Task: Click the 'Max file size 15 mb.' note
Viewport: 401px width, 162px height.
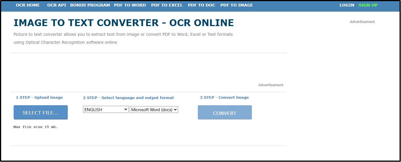Action: pos(36,127)
